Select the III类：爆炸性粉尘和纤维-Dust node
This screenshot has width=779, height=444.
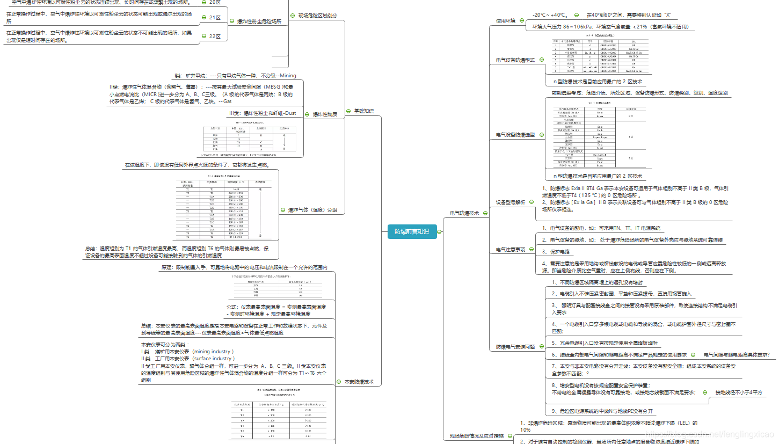coord(262,113)
